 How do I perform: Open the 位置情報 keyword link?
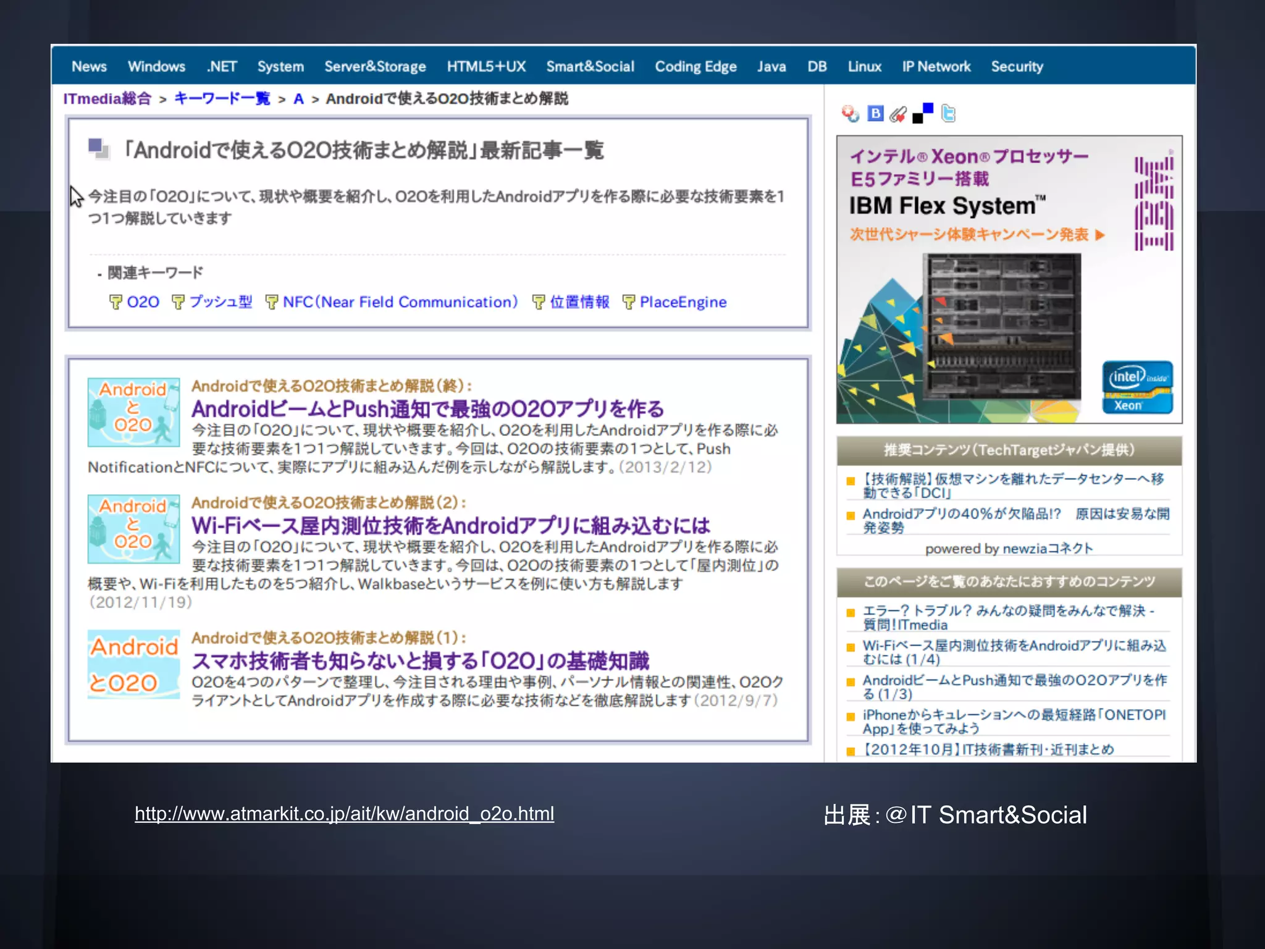click(x=579, y=302)
